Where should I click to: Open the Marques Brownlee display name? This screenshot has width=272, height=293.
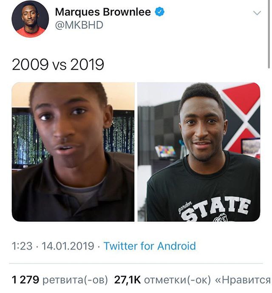[x=103, y=12]
